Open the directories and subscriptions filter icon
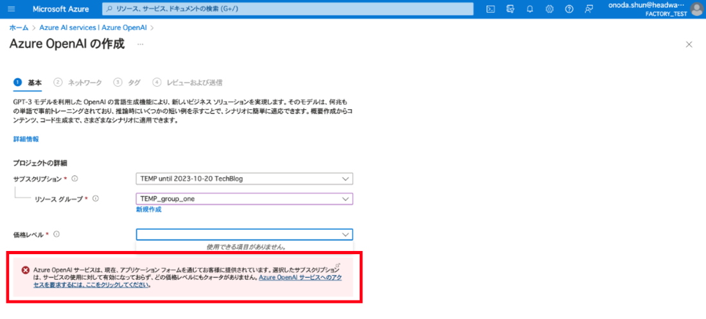Screen dimensions: 706x319 511,9
